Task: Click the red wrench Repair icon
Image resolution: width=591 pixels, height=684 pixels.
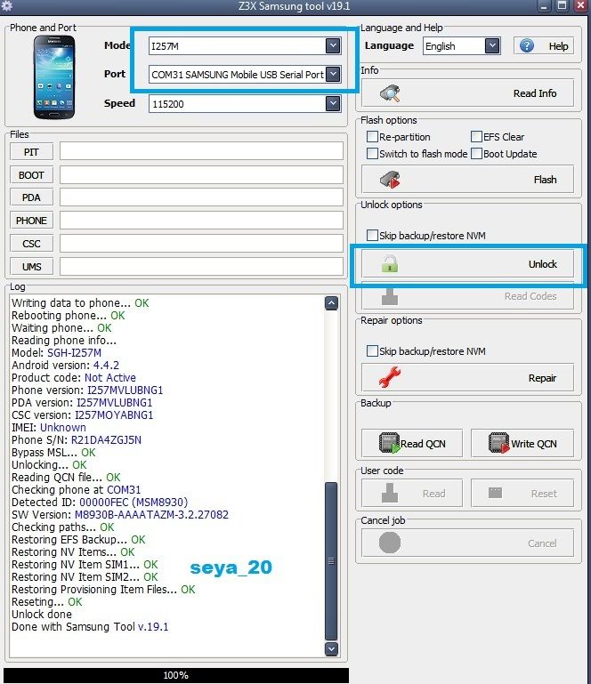Action: tap(389, 378)
